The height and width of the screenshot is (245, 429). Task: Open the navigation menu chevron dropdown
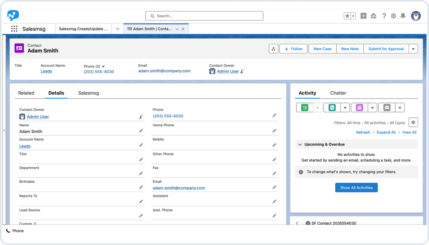click(117, 29)
